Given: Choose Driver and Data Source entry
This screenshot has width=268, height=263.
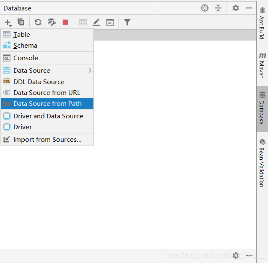Looking at the screenshot, I should [x=47, y=116].
